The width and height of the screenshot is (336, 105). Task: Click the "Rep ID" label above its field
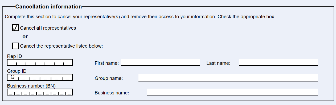15,56
